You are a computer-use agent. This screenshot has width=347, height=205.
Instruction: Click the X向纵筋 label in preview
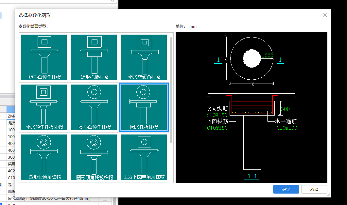(x=218, y=109)
